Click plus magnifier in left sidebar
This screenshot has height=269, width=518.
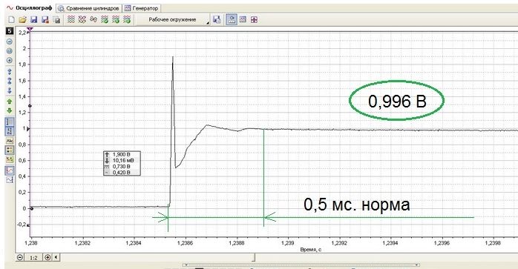coord(10,61)
